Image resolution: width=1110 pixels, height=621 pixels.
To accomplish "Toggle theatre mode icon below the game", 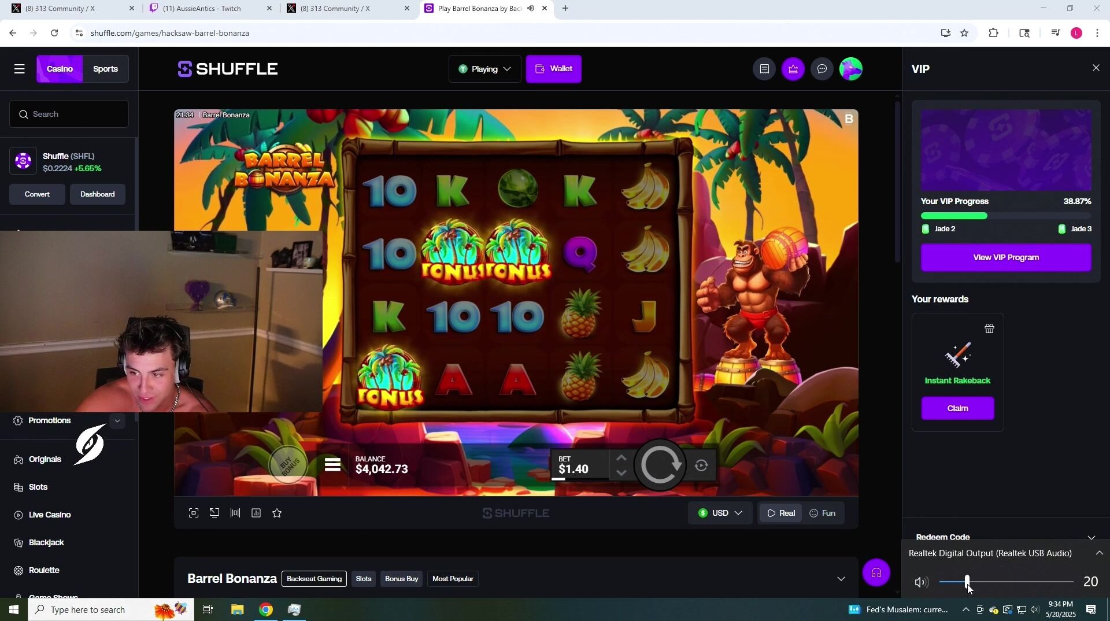I will pos(214,513).
